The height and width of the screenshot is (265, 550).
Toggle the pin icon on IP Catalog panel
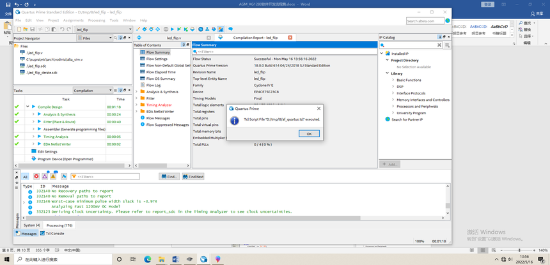(439, 37)
